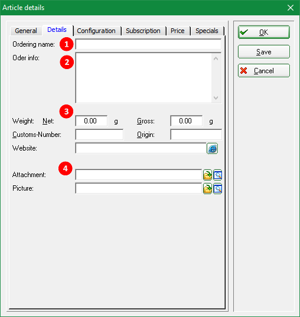Preview the Picture with magnifier icon
Screen dimensions: 300x317
[x=217, y=189]
